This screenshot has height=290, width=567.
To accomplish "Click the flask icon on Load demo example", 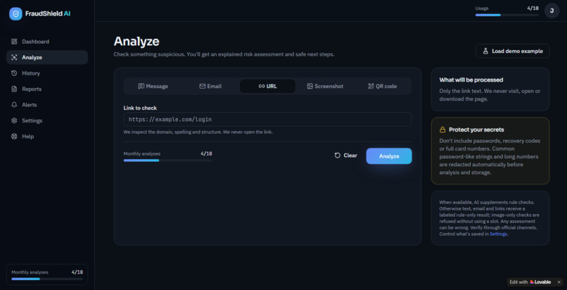I will point(485,51).
